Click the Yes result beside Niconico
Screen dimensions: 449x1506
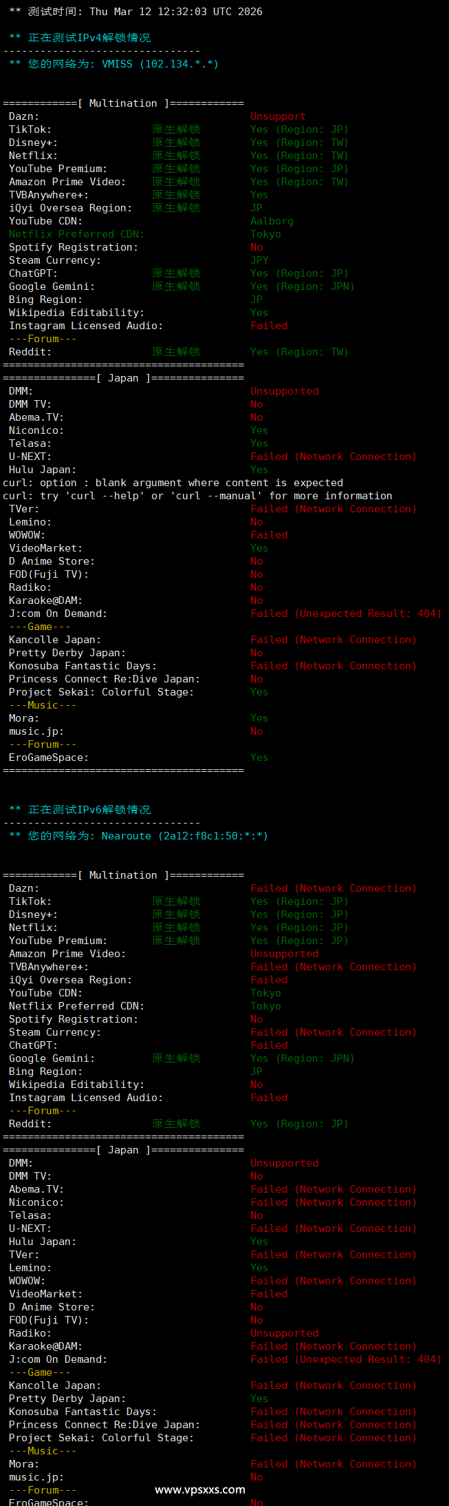pos(259,430)
